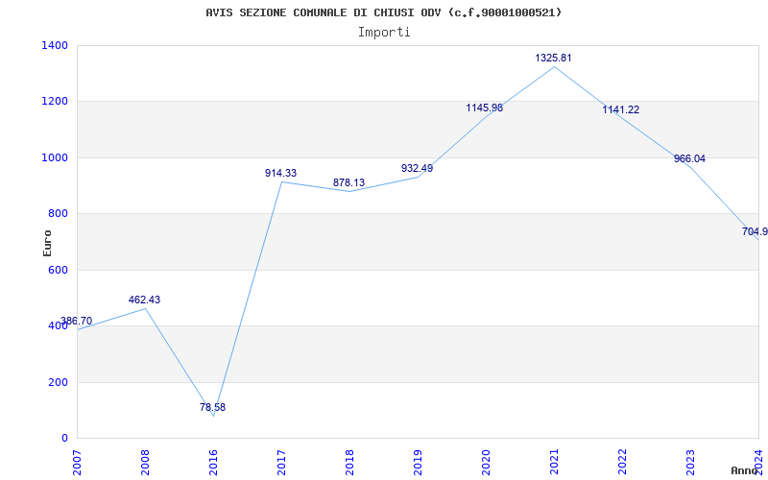Click the x-axis year 2007
Viewport: 768px width, 480px height.
(x=77, y=463)
